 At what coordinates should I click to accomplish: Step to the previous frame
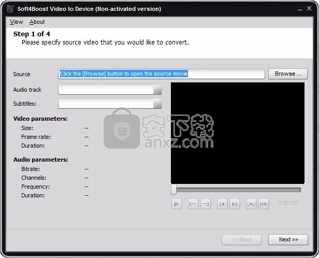tap(222, 204)
